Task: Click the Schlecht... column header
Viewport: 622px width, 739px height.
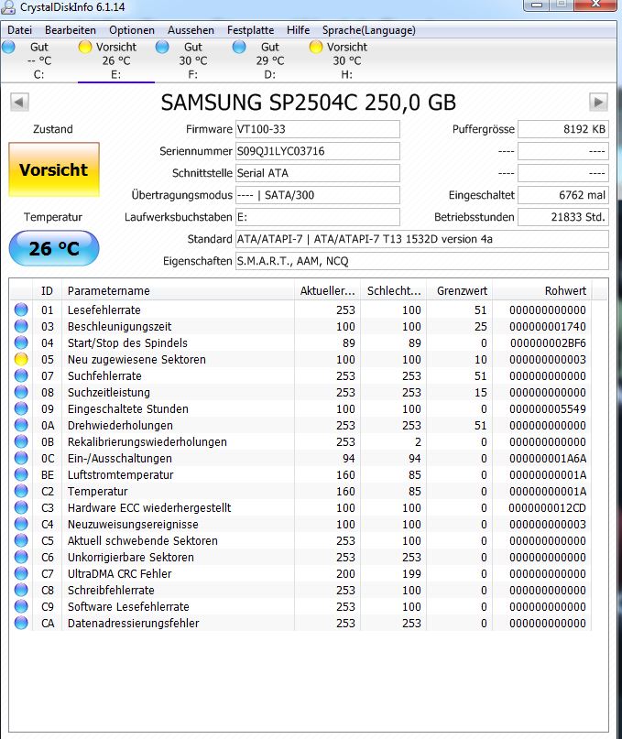Action: point(393,291)
